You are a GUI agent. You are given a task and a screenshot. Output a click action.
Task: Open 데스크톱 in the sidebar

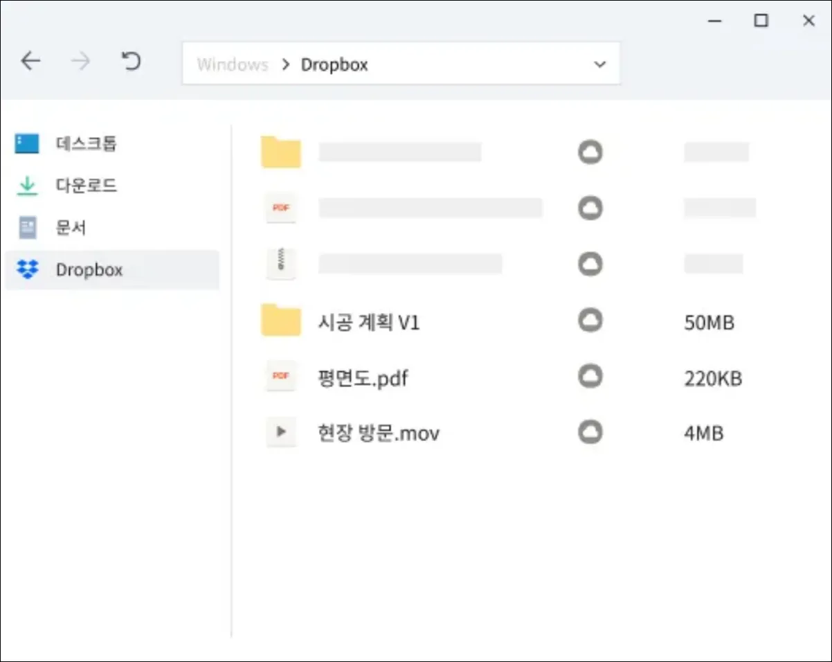coord(87,143)
